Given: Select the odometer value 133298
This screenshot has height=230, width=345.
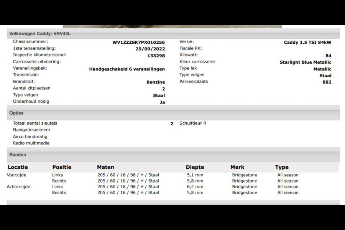Looking at the screenshot, I should tap(156, 56).
